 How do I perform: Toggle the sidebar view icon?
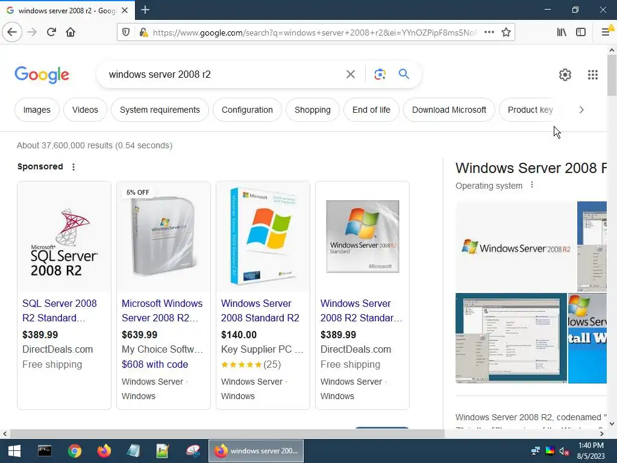[581, 33]
